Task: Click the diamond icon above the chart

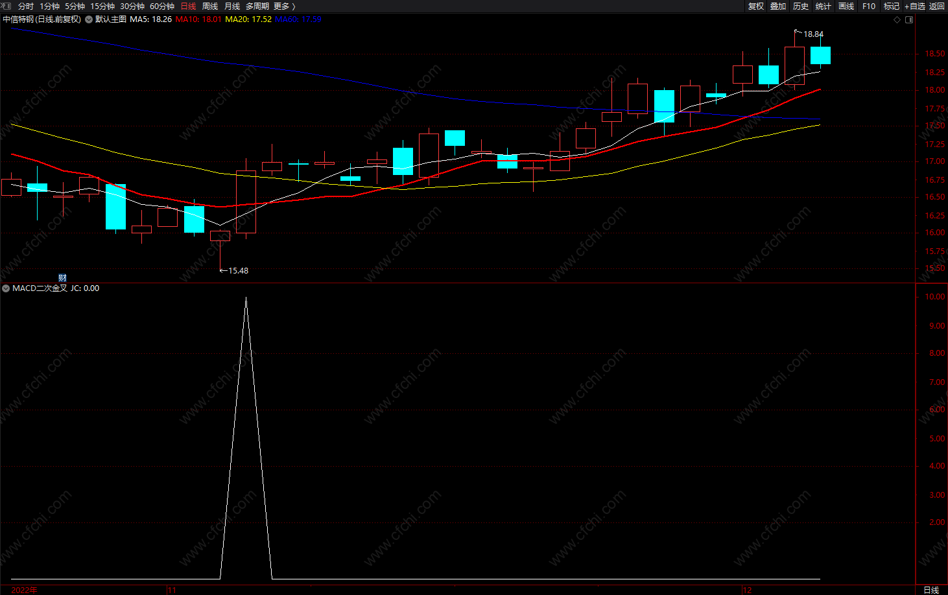Action: (897, 19)
